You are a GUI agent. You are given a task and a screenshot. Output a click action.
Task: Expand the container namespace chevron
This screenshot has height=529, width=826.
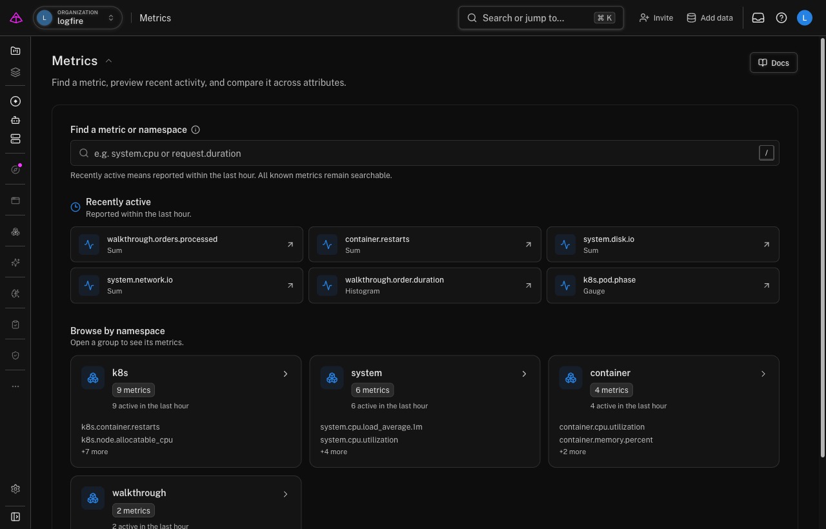763,374
